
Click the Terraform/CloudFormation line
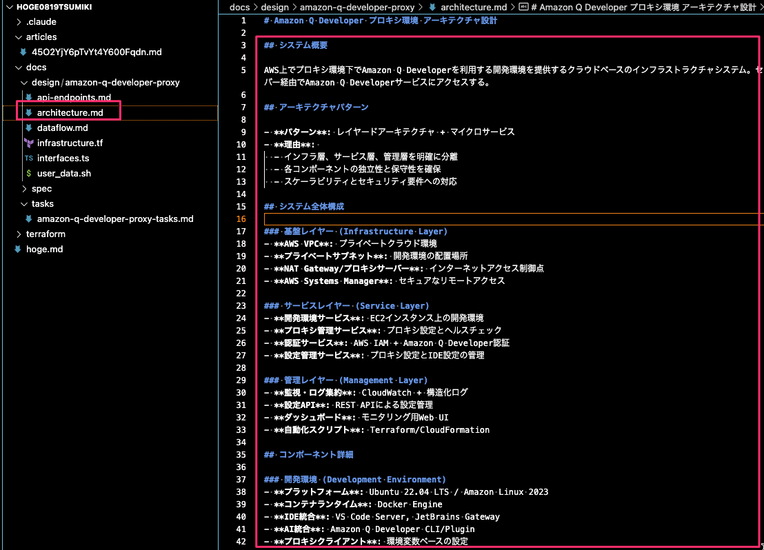pos(376,429)
